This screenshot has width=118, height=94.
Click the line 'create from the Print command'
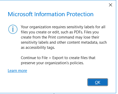pos(60,37)
